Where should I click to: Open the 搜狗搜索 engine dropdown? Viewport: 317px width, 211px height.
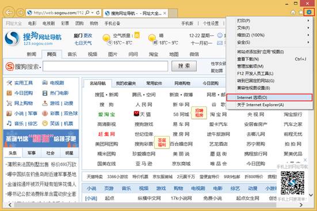(40, 67)
